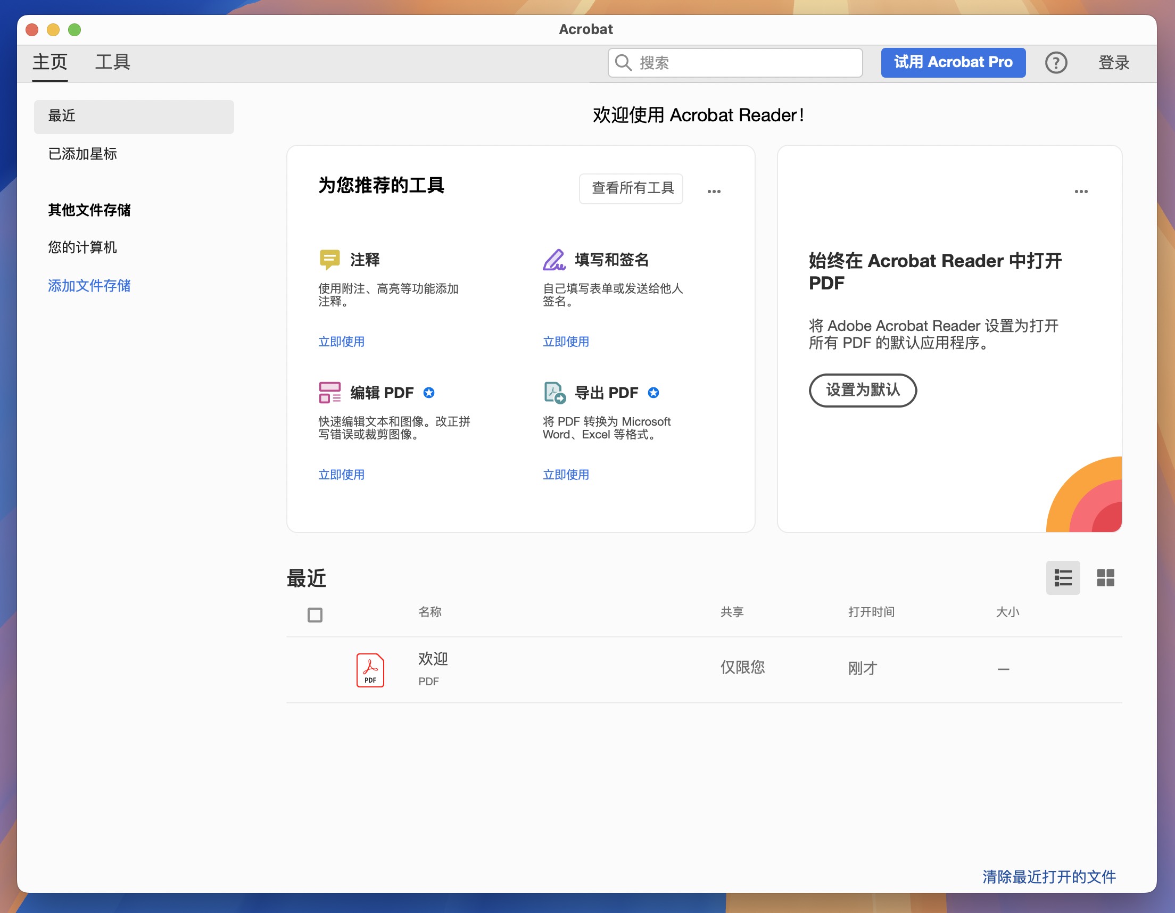Viewport: 1175px width, 913px height.
Task: Click the premium star badge beside 编辑 PDF
Action: click(429, 393)
